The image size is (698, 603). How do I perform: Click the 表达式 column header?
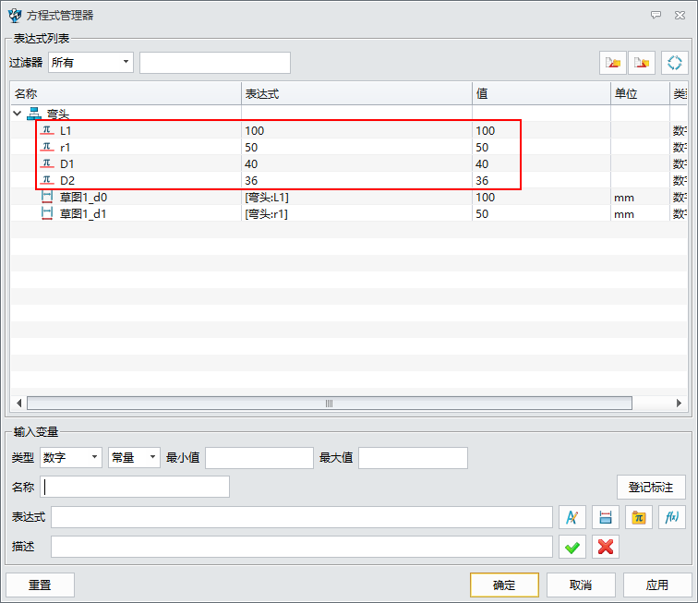click(355, 93)
